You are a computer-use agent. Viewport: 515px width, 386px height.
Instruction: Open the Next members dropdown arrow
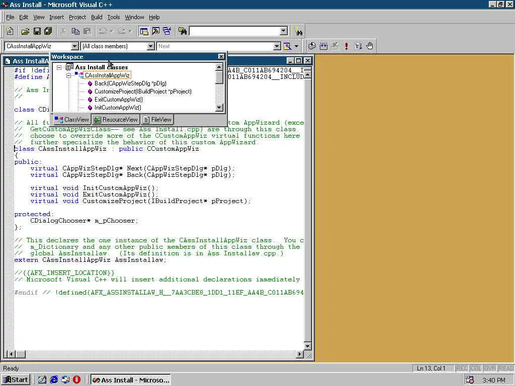tap(277, 46)
